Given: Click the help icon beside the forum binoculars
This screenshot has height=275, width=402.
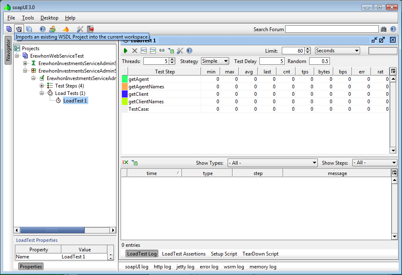Looking at the screenshot, I should point(393,29).
